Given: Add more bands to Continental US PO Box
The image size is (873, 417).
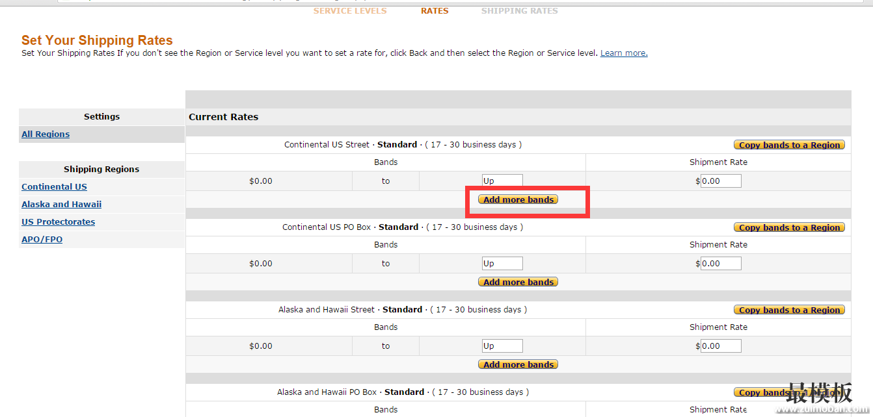Looking at the screenshot, I should pos(518,282).
